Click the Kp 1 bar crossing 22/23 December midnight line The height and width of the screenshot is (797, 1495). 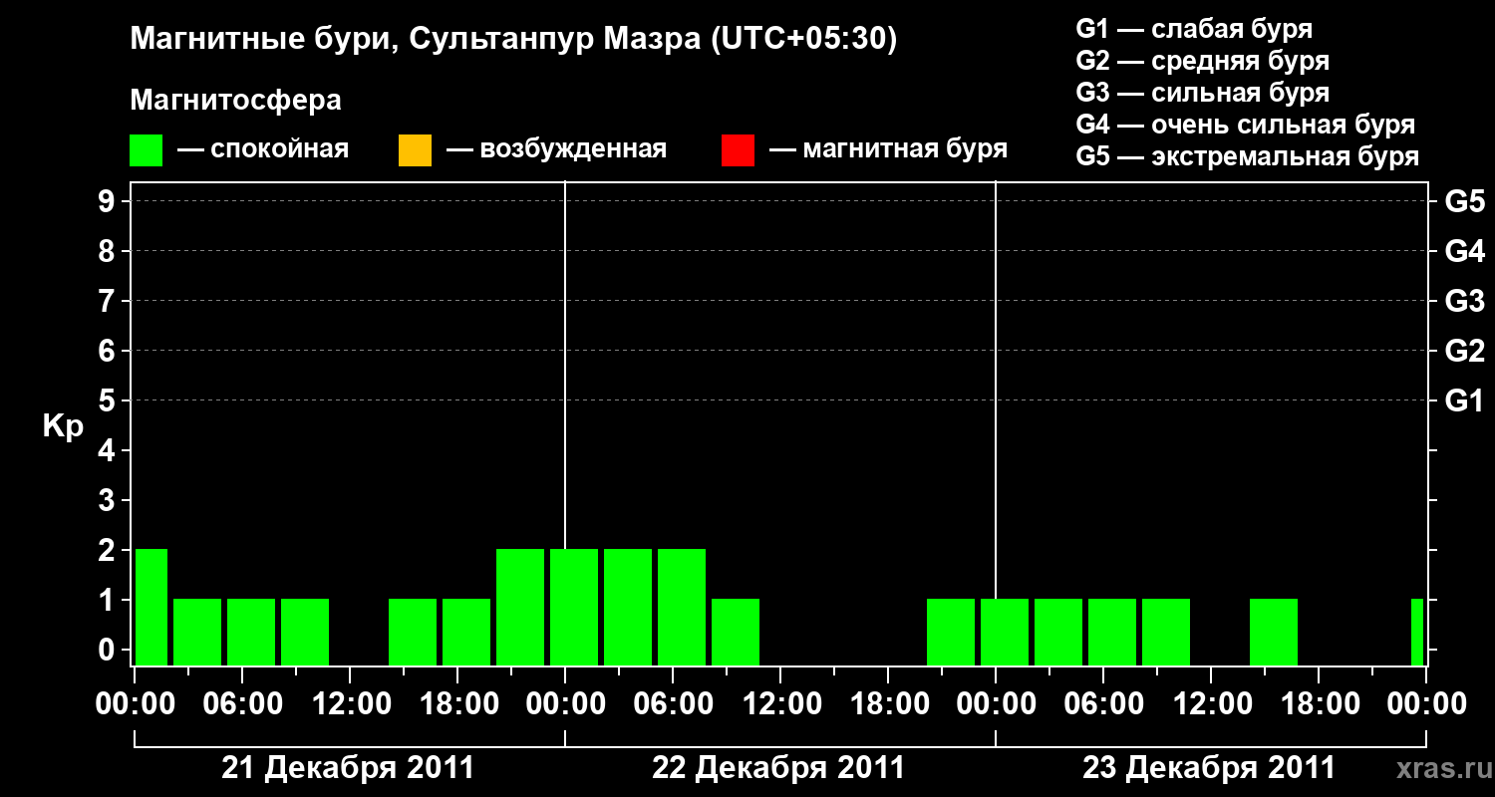click(1005, 632)
